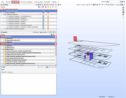
Task: Select Sanitary Terminal: Location result
Action: pyautogui.click(x=16, y=62)
